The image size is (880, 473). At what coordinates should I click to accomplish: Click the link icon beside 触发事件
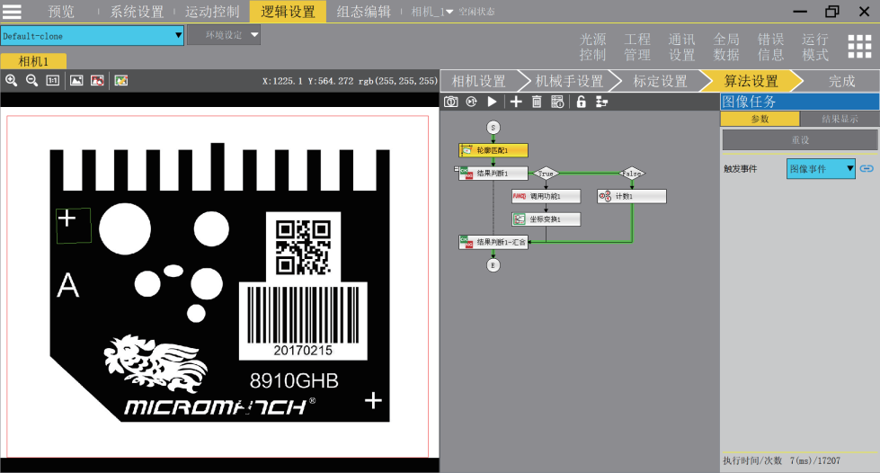pyautogui.click(x=867, y=168)
